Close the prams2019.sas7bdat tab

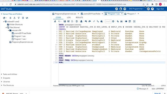click(102, 14)
